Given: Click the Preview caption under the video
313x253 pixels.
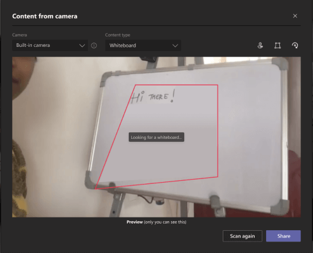Looking at the screenshot, I should 156,222.
